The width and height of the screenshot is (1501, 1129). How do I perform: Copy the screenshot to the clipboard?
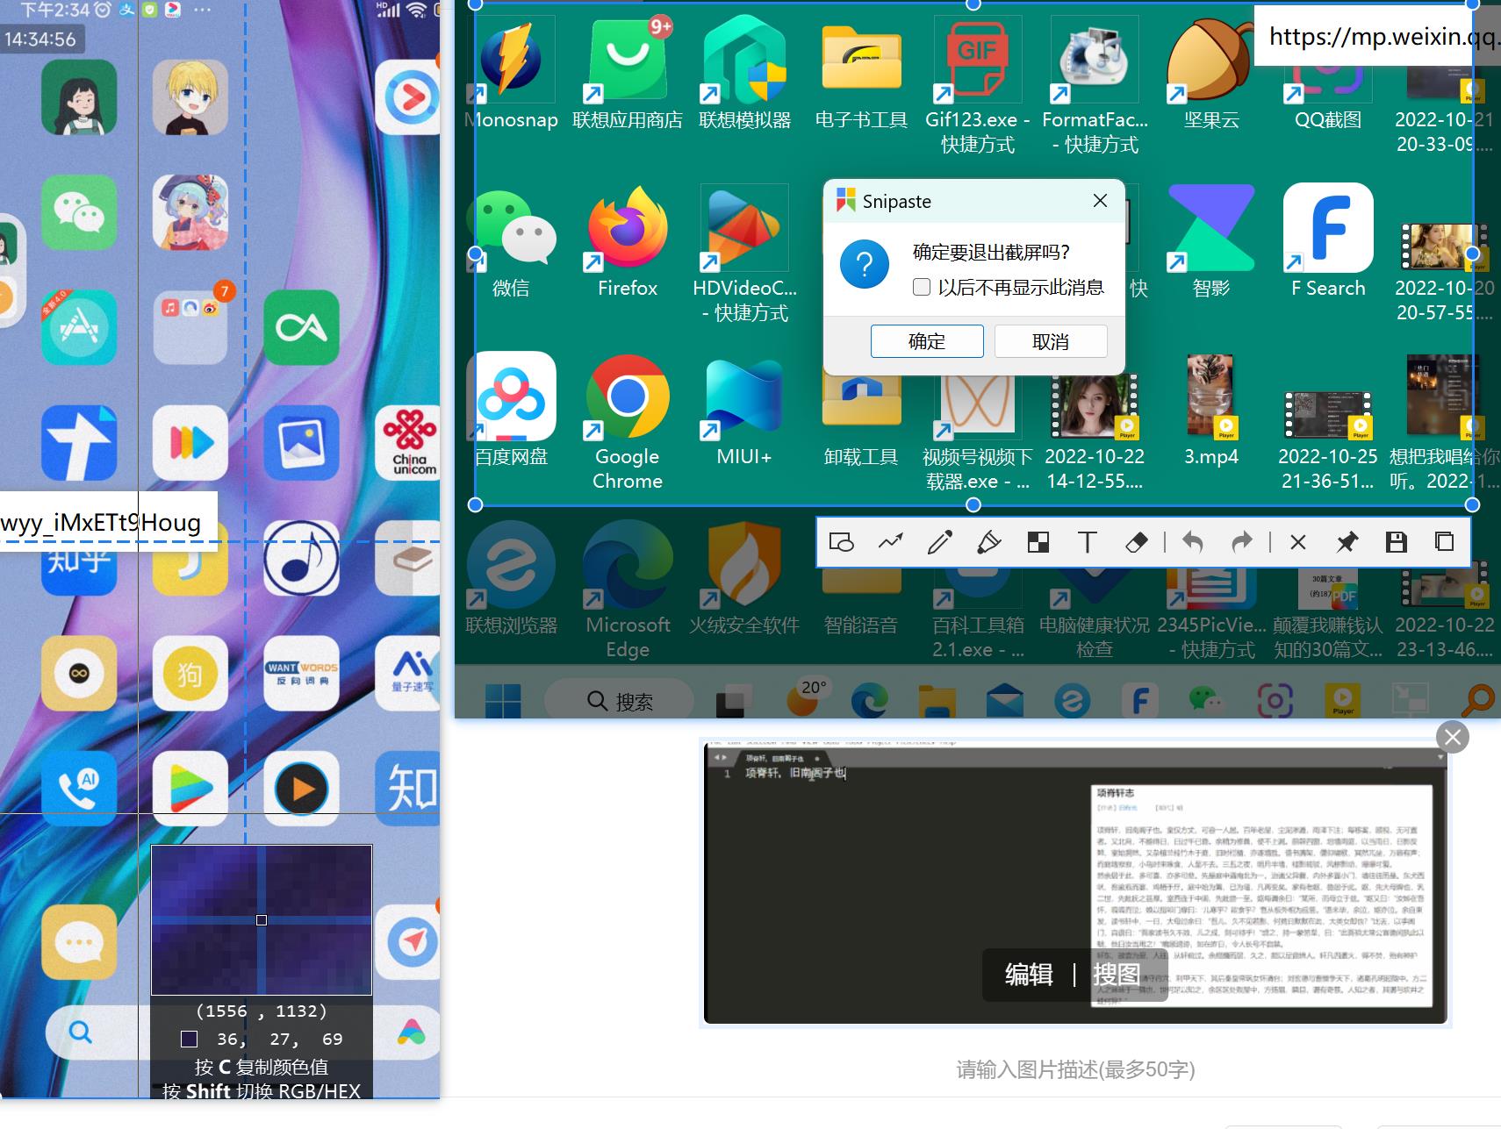1444,542
